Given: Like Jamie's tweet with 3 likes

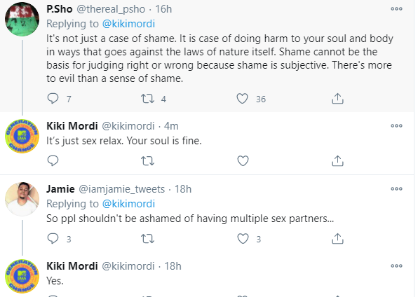Looking at the screenshot, I should click(x=243, y=239).
